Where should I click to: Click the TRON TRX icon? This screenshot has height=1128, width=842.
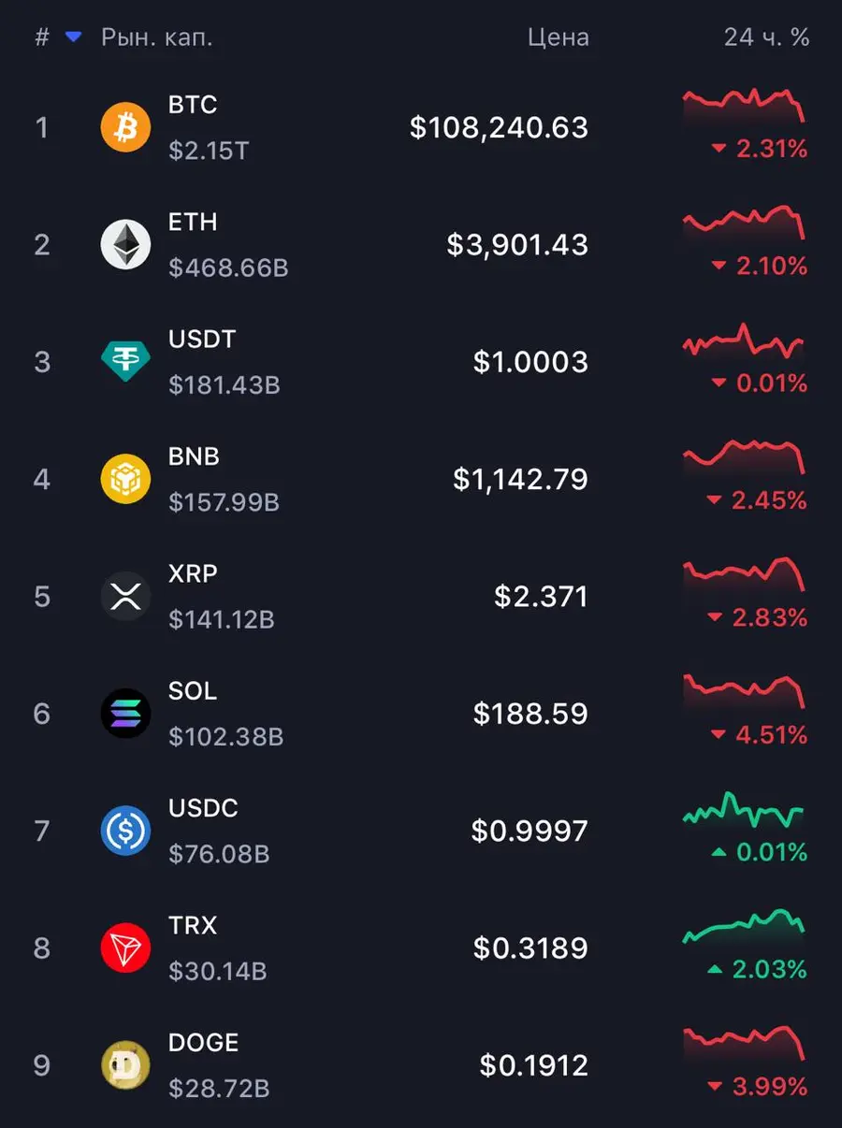coord(125,948)
